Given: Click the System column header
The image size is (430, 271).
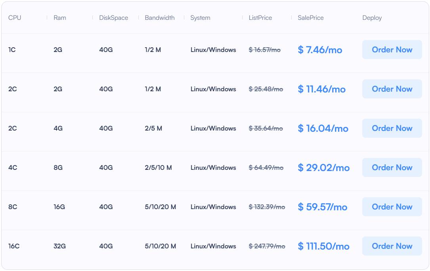Looking at the screenshot, I should tap(200, 18).
